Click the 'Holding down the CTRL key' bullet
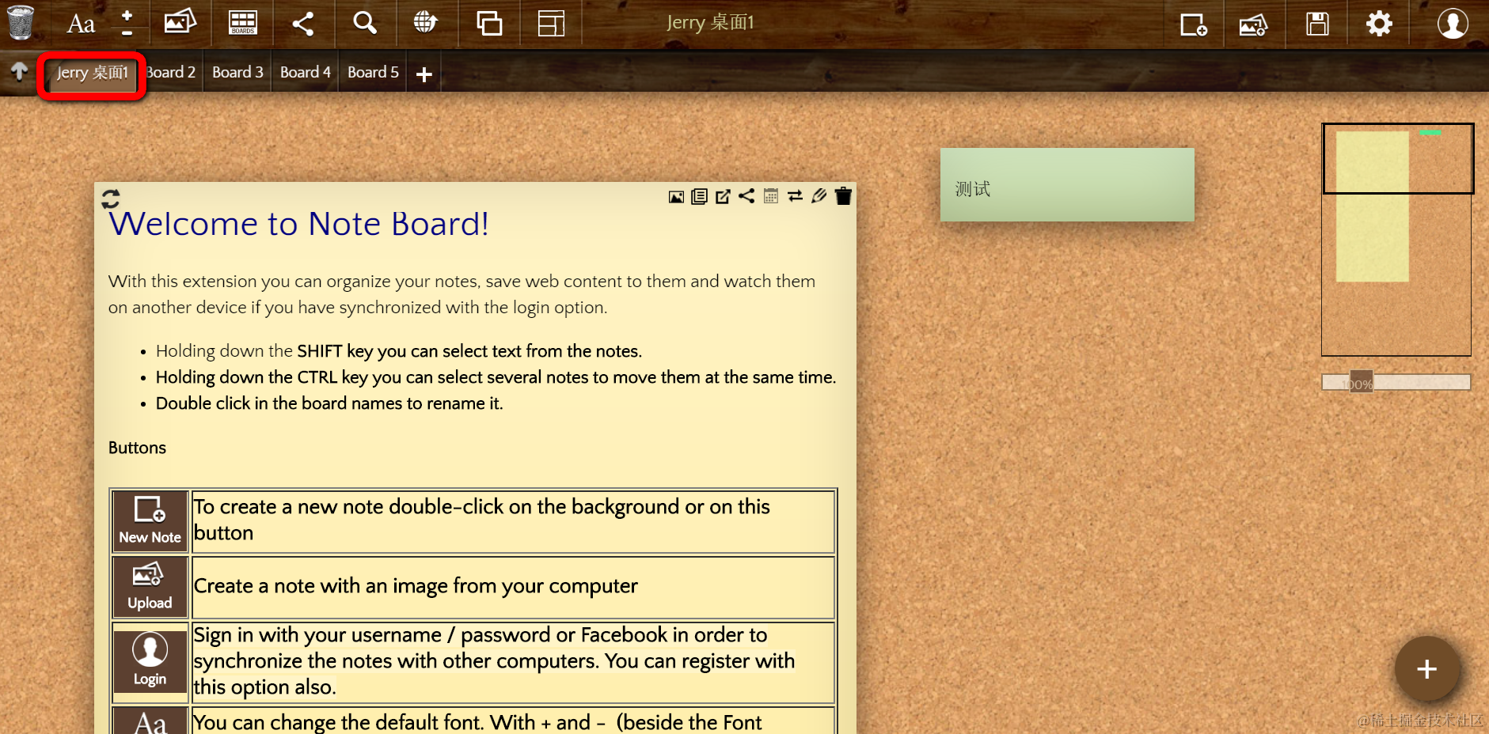The height and width of the screenshot is (734, 1489). click(496, 377)
